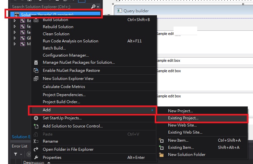The width and height of the screenshot is (253, 164).
Task: Open solution Properties
Action: click(x=94, y=157)
